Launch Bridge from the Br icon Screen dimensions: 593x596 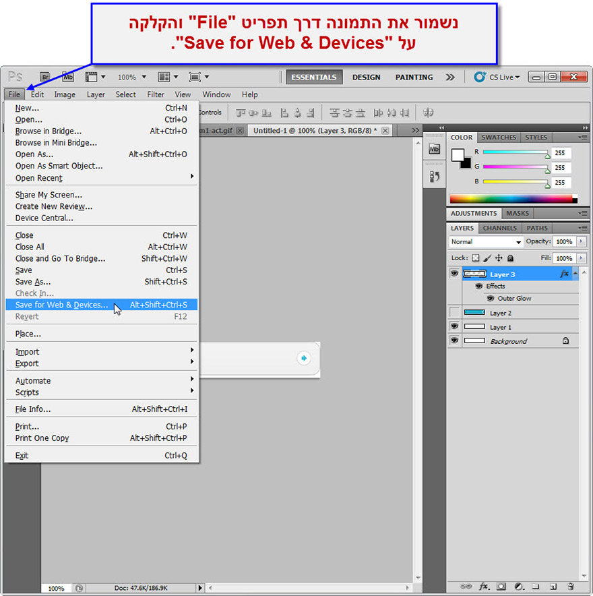pyautogui.click(x=45, y=77)
